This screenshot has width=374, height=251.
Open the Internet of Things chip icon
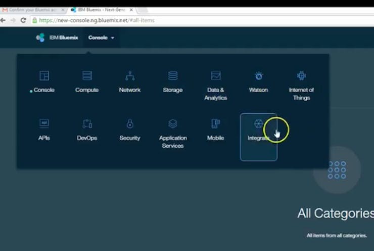302,76
